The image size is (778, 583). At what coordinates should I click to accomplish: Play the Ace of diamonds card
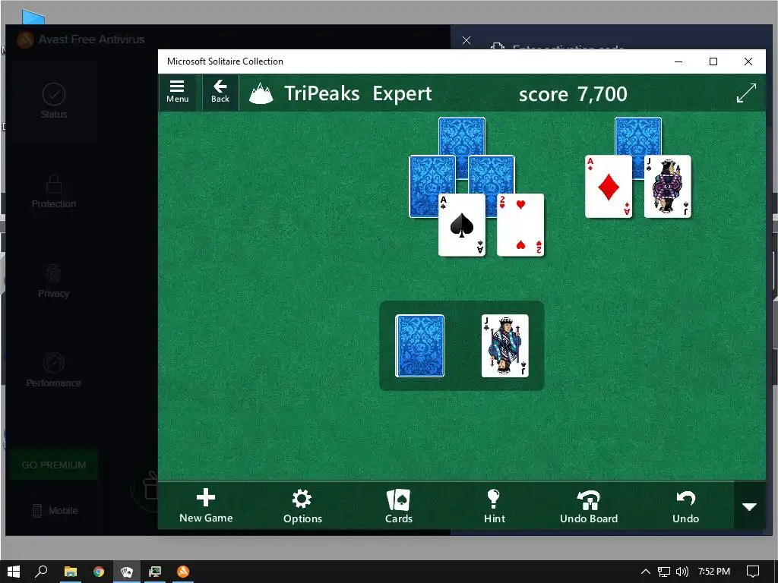click(609, 187)
